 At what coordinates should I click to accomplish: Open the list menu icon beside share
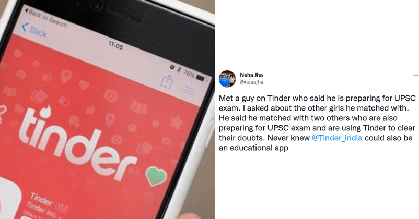point(190,90)
